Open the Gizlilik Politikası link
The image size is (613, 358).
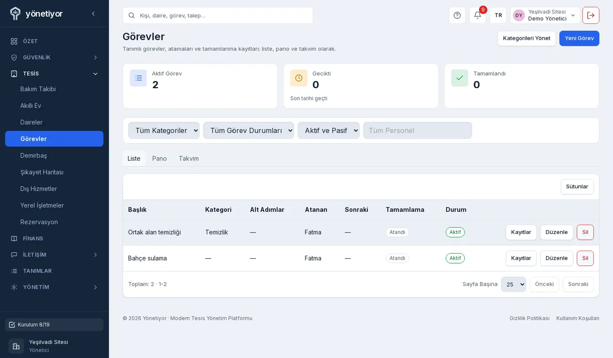(530, 318)
